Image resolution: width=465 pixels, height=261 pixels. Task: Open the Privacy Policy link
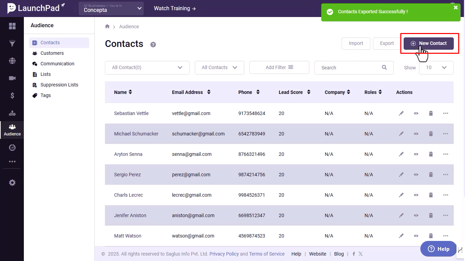pos(224,254)
